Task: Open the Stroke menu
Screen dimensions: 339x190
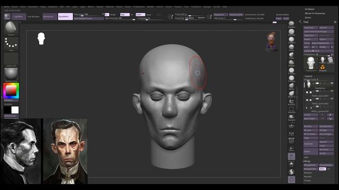Action: pos(168,7)
